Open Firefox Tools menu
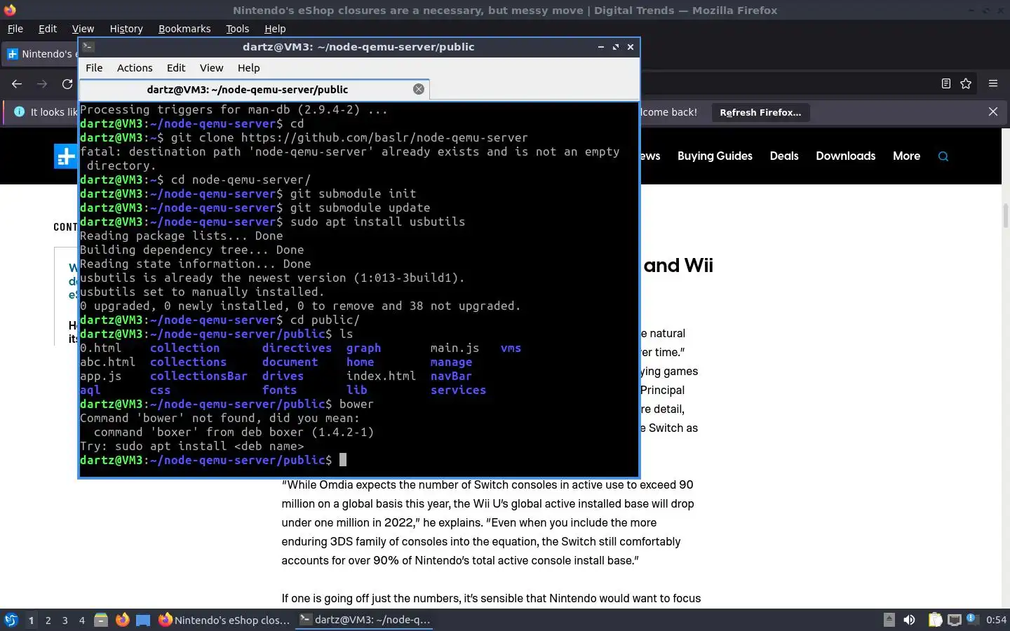1010x631 pixels. 237,29
